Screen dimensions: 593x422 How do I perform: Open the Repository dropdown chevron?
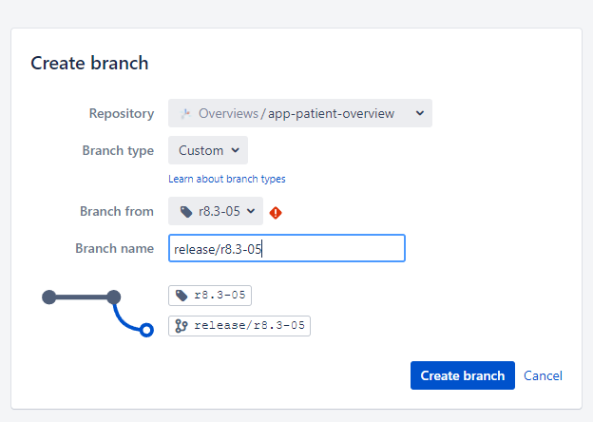[x=420, y=113]
